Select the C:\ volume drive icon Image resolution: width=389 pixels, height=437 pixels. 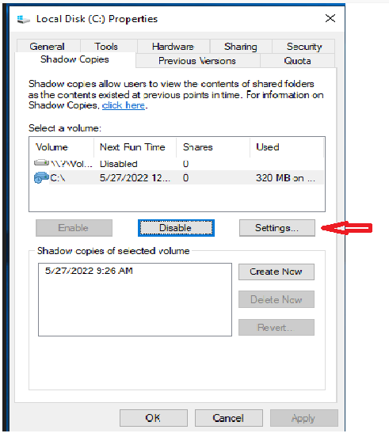click(41, 177)
